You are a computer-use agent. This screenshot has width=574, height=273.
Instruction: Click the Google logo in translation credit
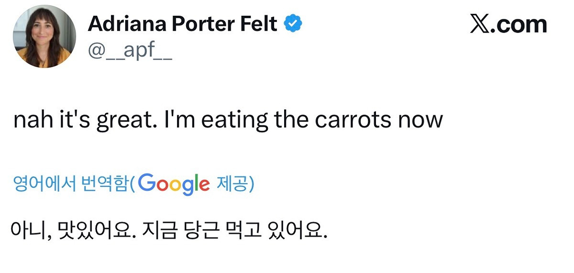(x=175, y=184)
